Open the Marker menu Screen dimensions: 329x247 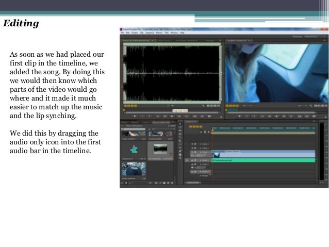[x=159, y=32]
